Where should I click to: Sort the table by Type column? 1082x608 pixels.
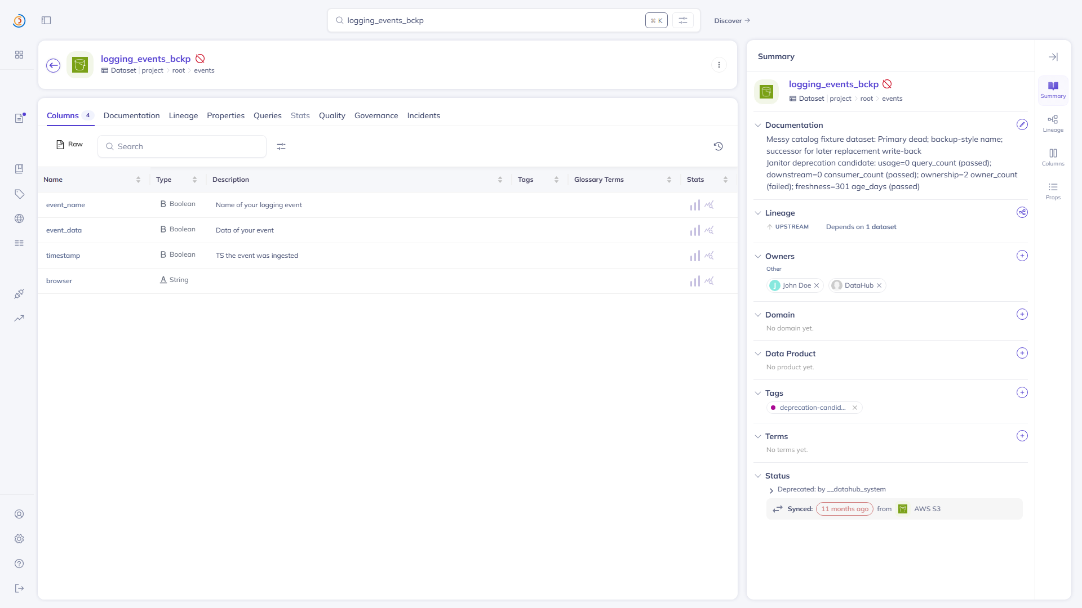(194, 180)
